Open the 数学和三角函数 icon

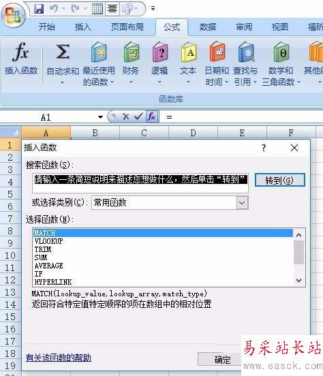281,52
